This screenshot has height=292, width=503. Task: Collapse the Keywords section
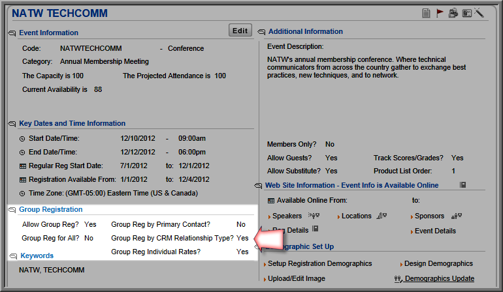tap(13, 255)
